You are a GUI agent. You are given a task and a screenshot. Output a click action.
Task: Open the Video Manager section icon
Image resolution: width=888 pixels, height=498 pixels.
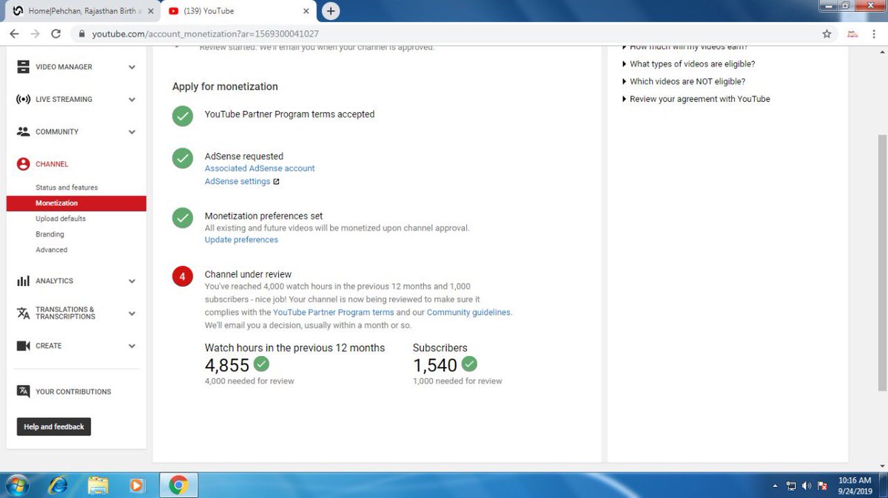click(23, 66)
